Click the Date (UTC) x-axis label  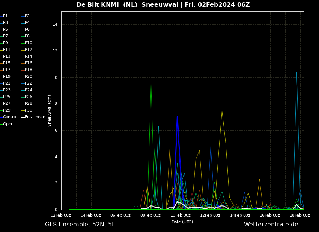(182, 222)
